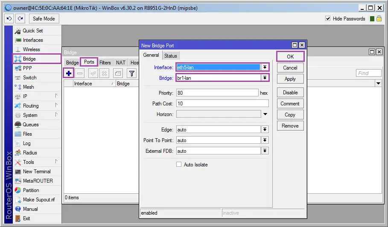Screen dimensions: 388x227
Task: Switch to the Status tab
Action: pos(170,56)
